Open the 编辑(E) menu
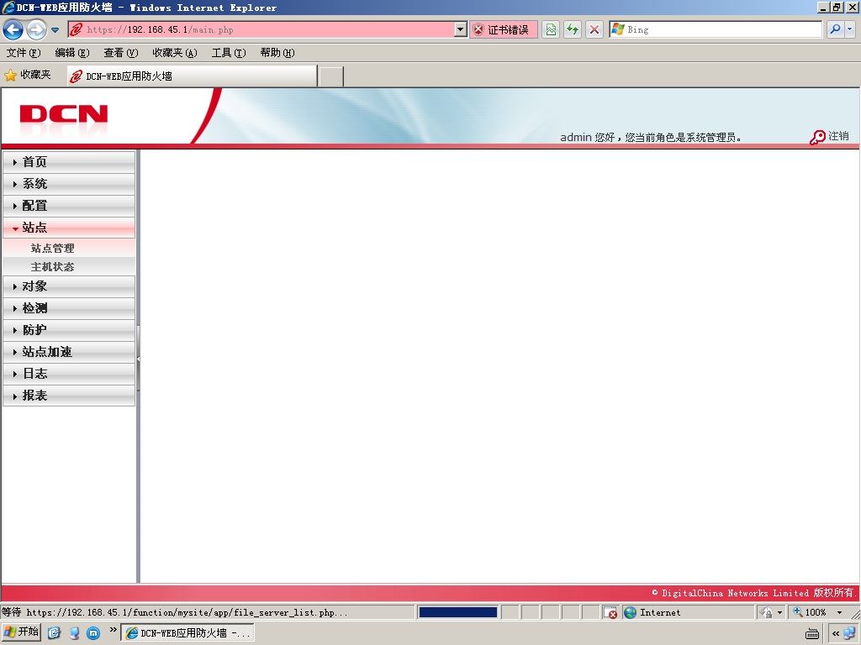Image resolution: width=861 pixels, height=645 pixels. pyautogui.click(x=72, y=53)
